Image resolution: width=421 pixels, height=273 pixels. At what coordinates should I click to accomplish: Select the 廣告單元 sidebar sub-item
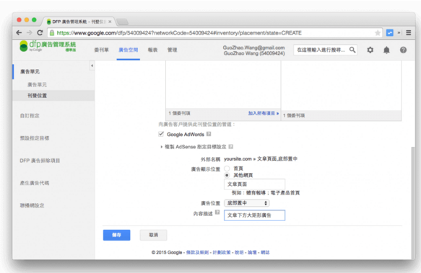click(x=37, y=85)
